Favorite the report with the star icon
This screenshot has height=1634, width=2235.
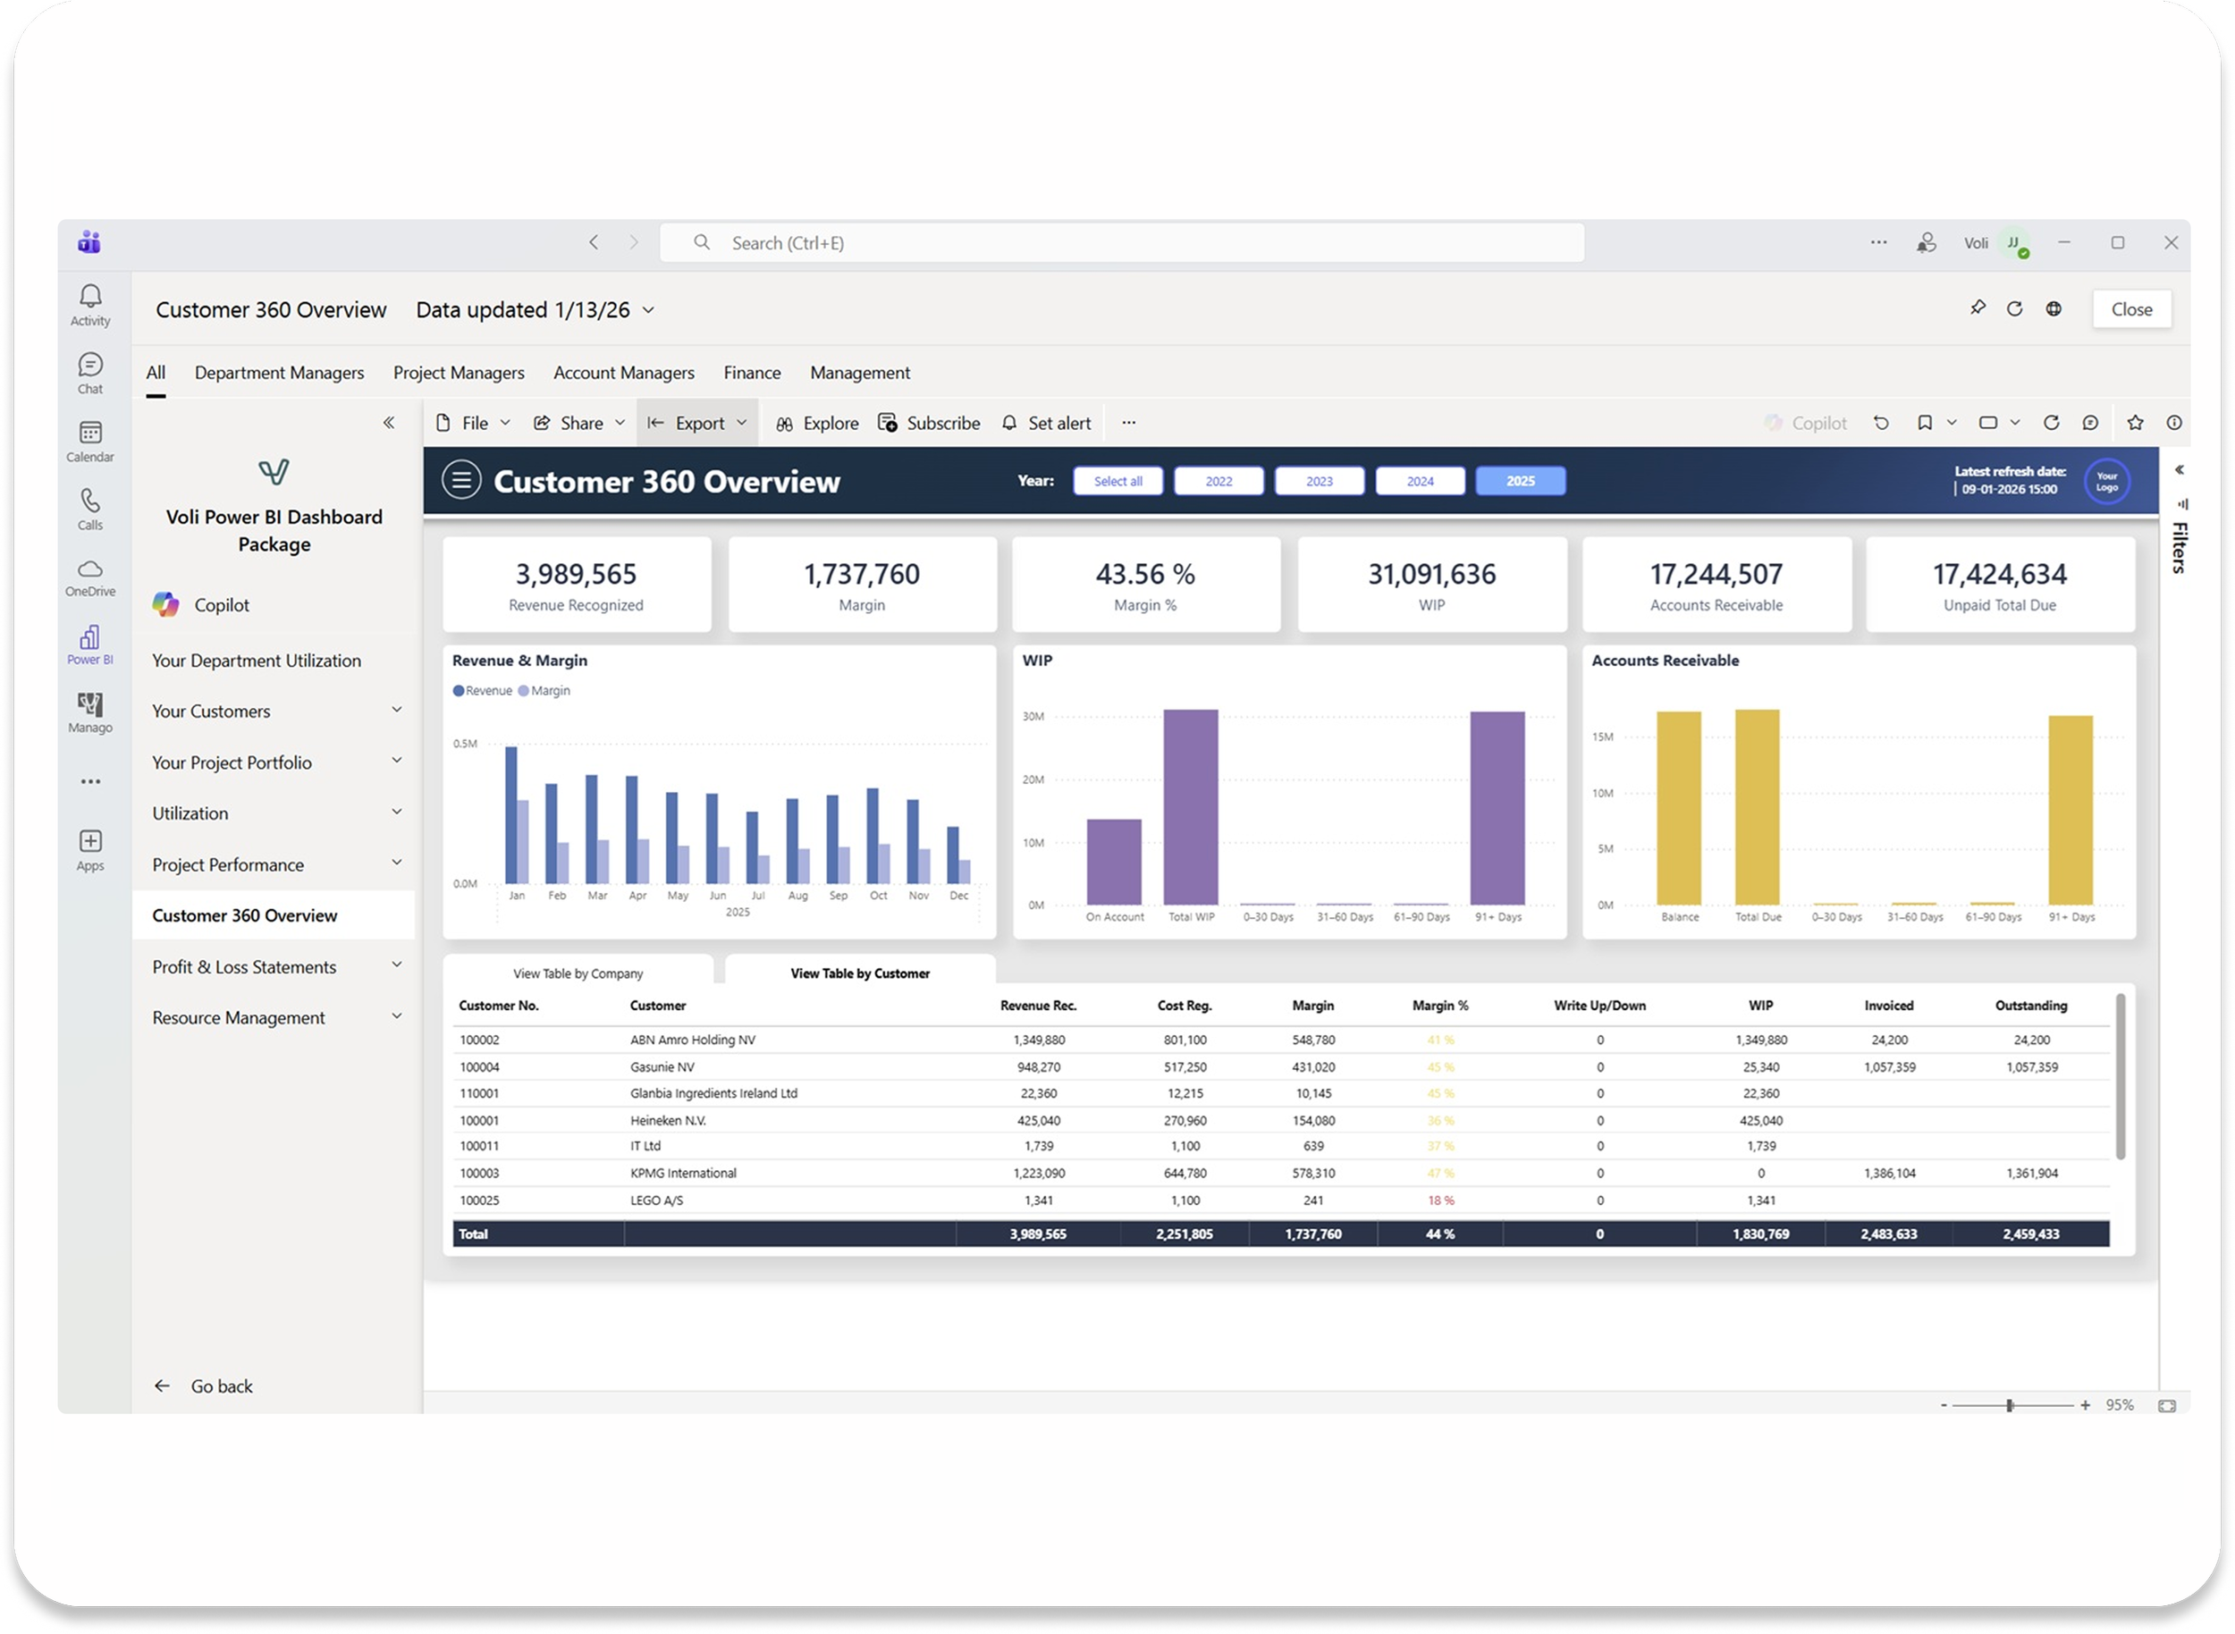coord(2135,424)
